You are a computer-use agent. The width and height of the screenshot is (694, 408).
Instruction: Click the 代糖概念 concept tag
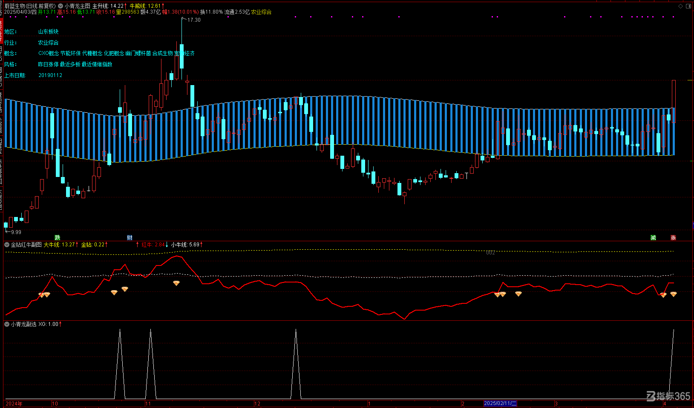(x=92, y=53)
